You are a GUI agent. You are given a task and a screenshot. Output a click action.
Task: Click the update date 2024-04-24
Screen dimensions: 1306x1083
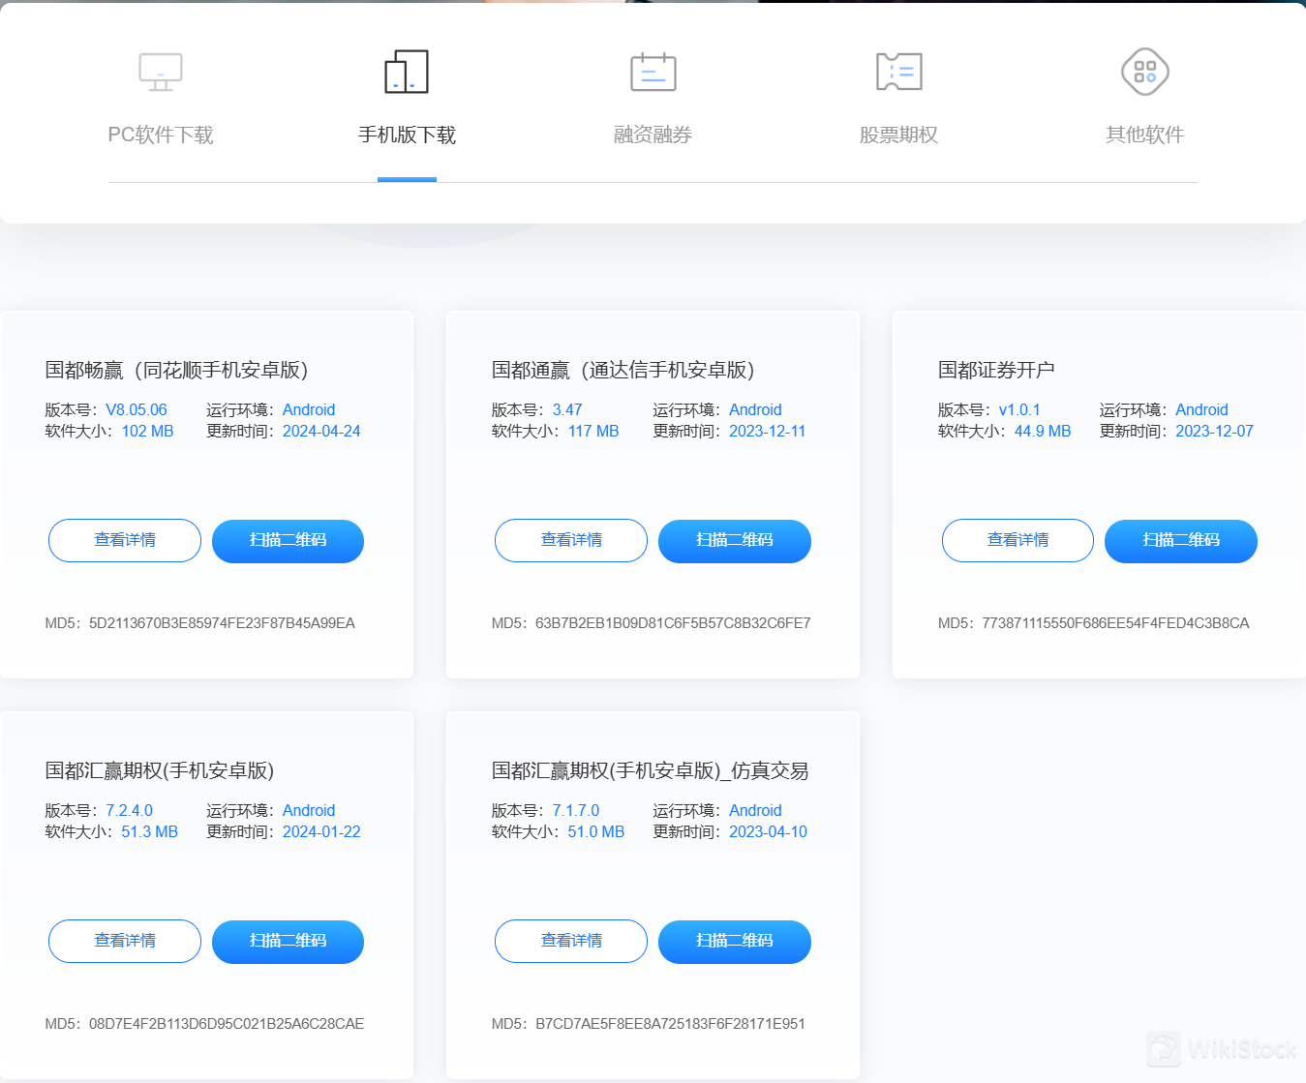coord(321,431)
